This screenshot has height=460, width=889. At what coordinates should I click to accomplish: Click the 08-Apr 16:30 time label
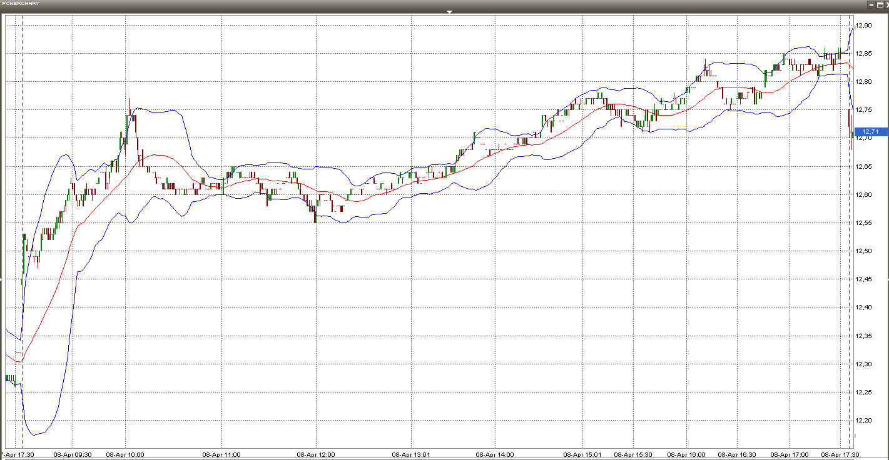[737, 455]
